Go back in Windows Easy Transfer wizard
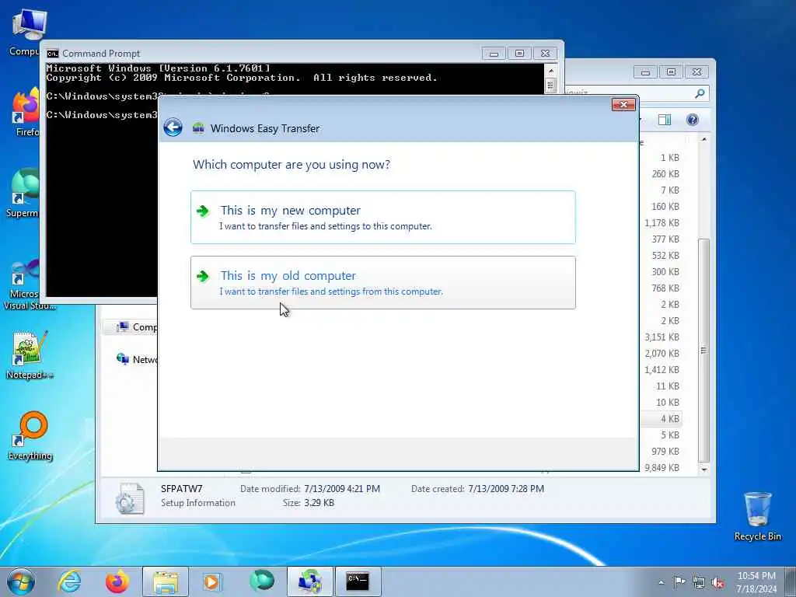Screen dimensions: 796x597 [173, 127]
